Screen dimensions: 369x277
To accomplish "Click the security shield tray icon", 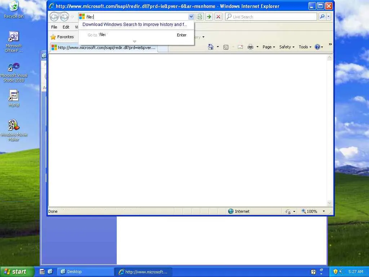I will click(335, 272).
